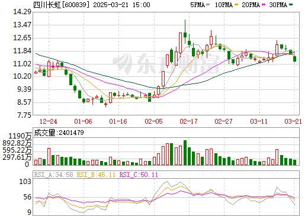The width and height of the screenshot is (308, 216).
Task: Click price axis label 12.65
Action: [22, 38]
